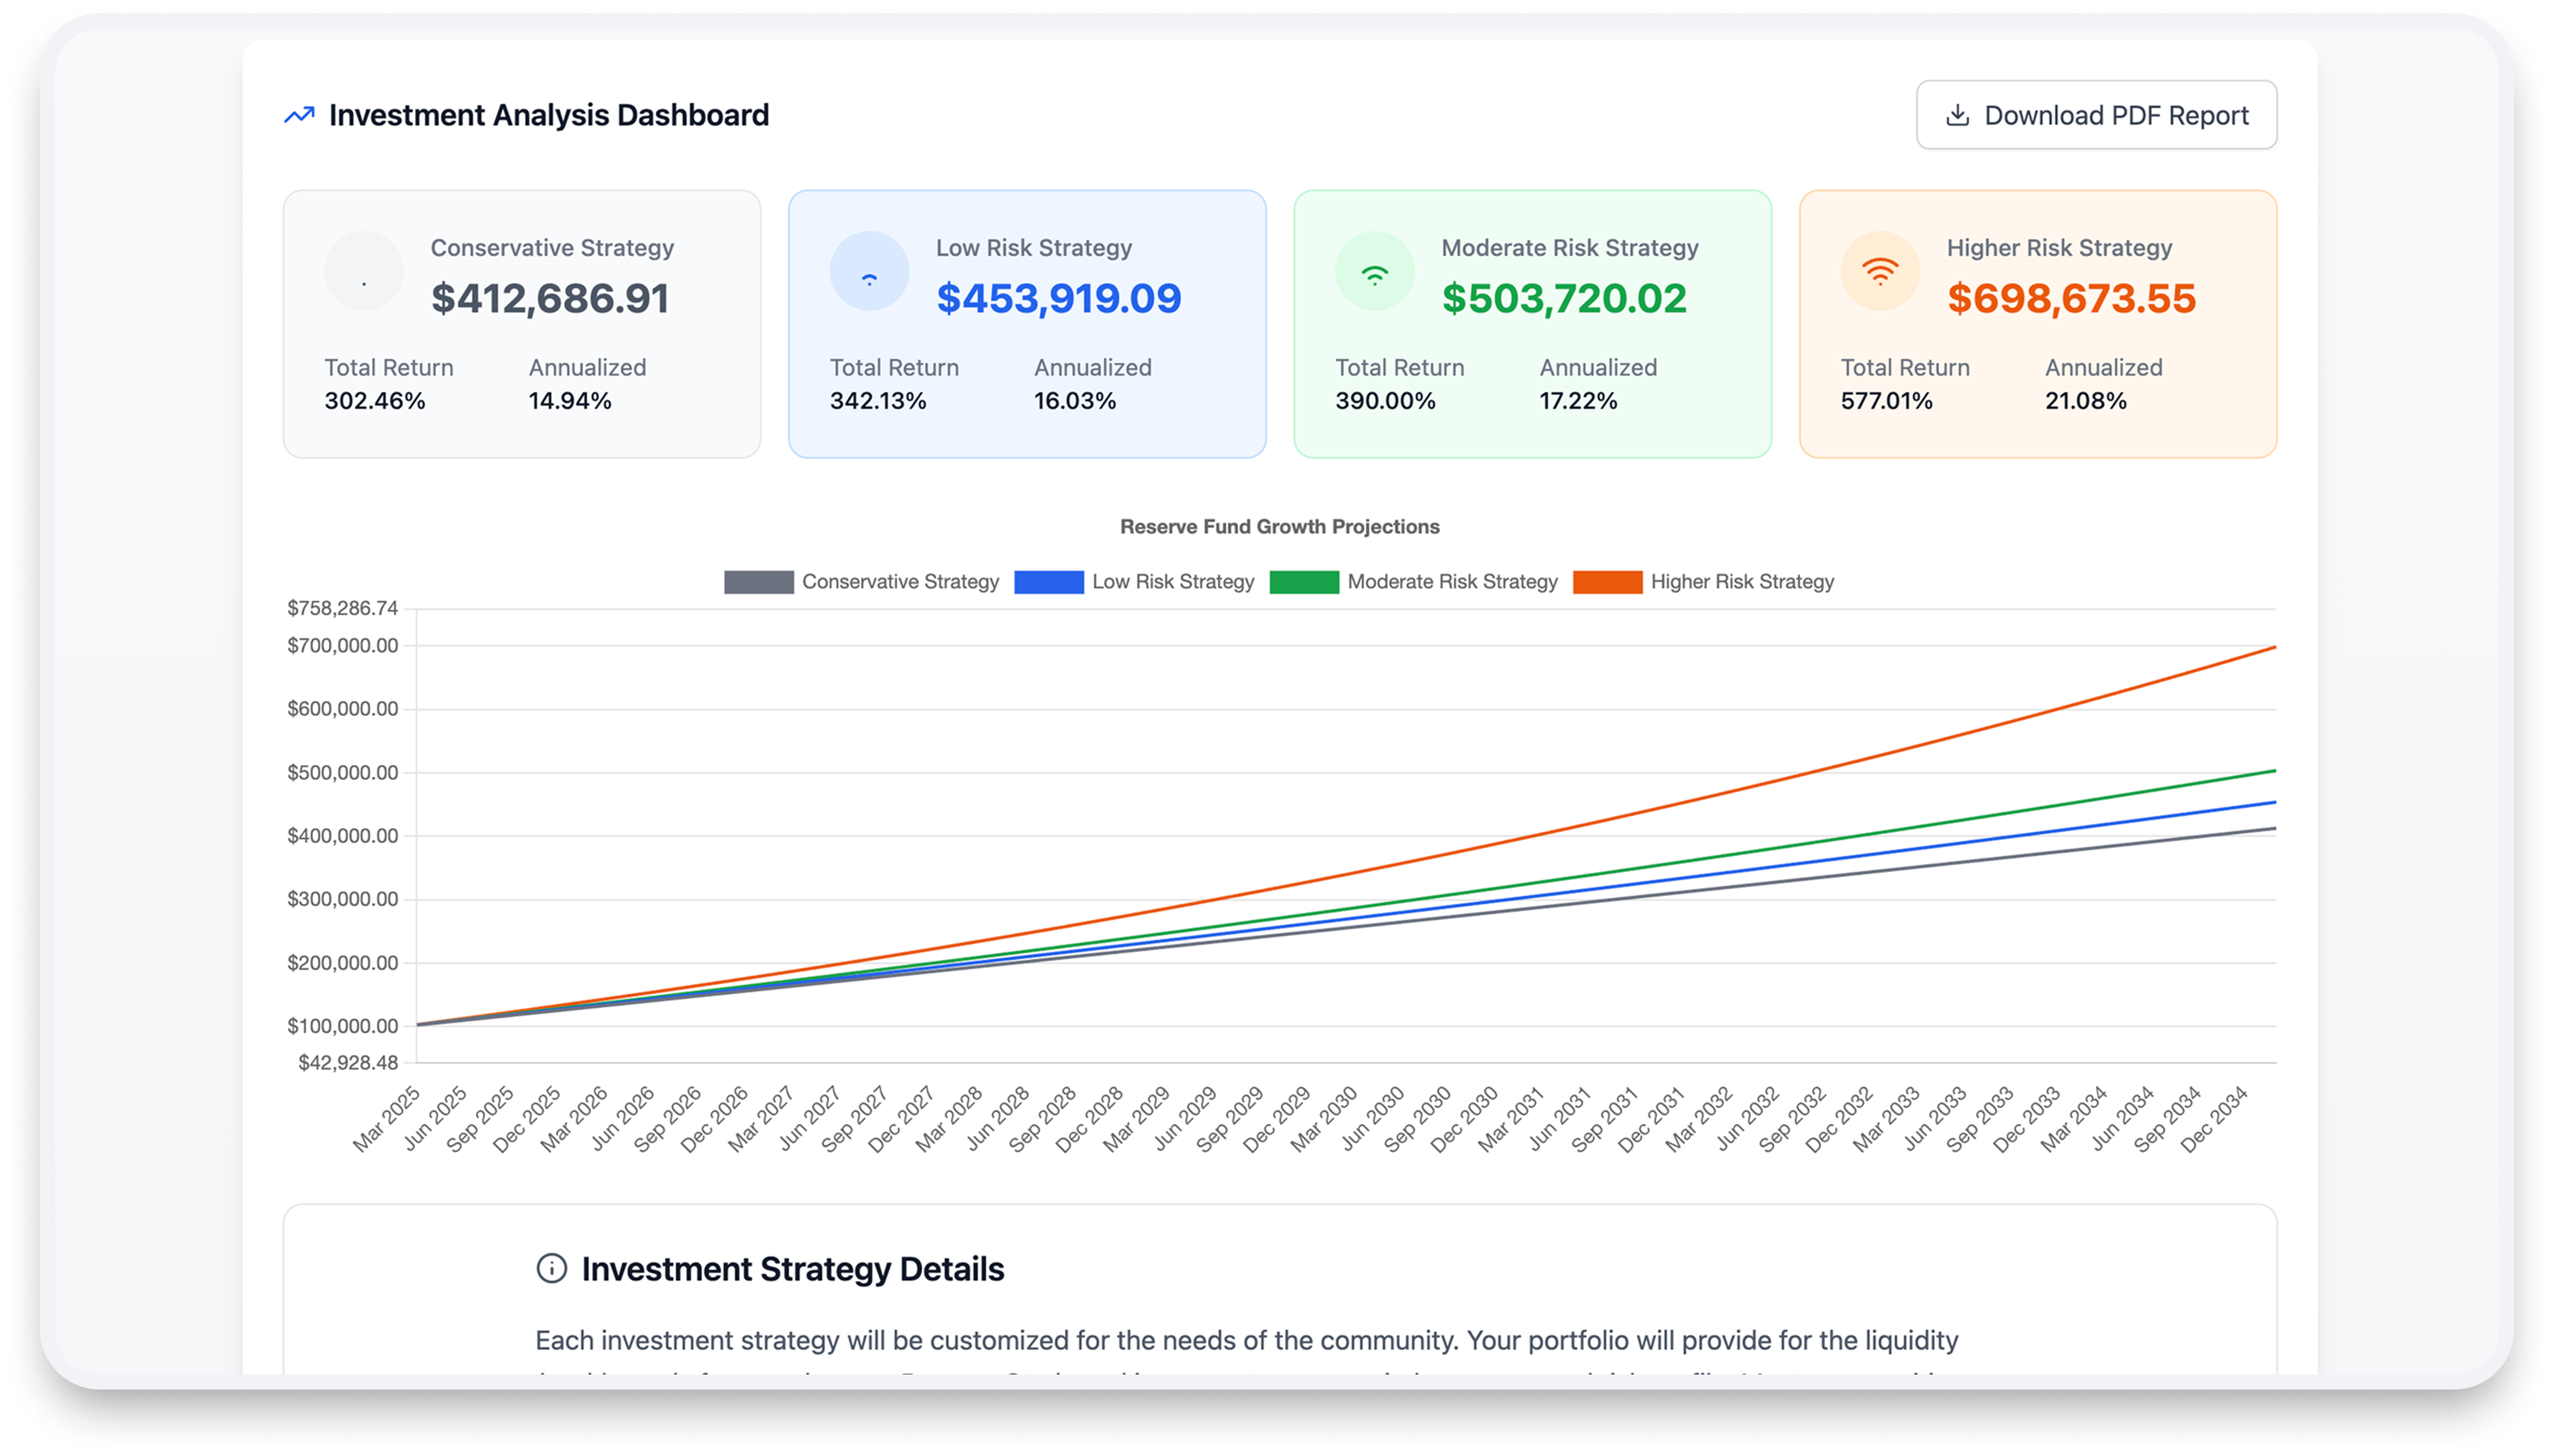Viewport: 2554px width, 1456px height.
Task: Click the Moderate Risk Strategy card title
Action: click(x=1569, y=248)
